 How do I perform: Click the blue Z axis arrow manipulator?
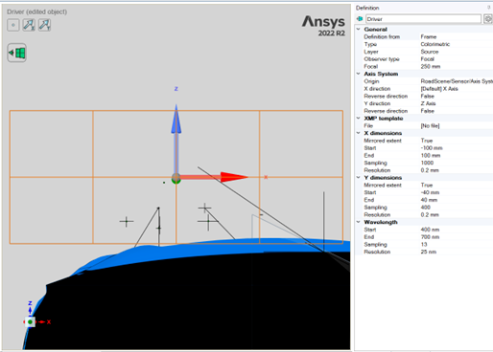tap(176, 119)
